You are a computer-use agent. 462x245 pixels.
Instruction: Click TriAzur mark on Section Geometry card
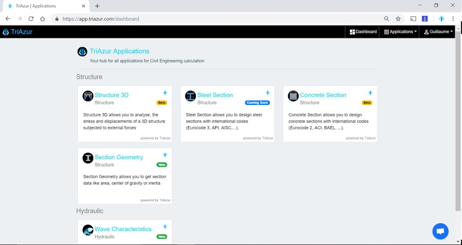tap(165, 155)
